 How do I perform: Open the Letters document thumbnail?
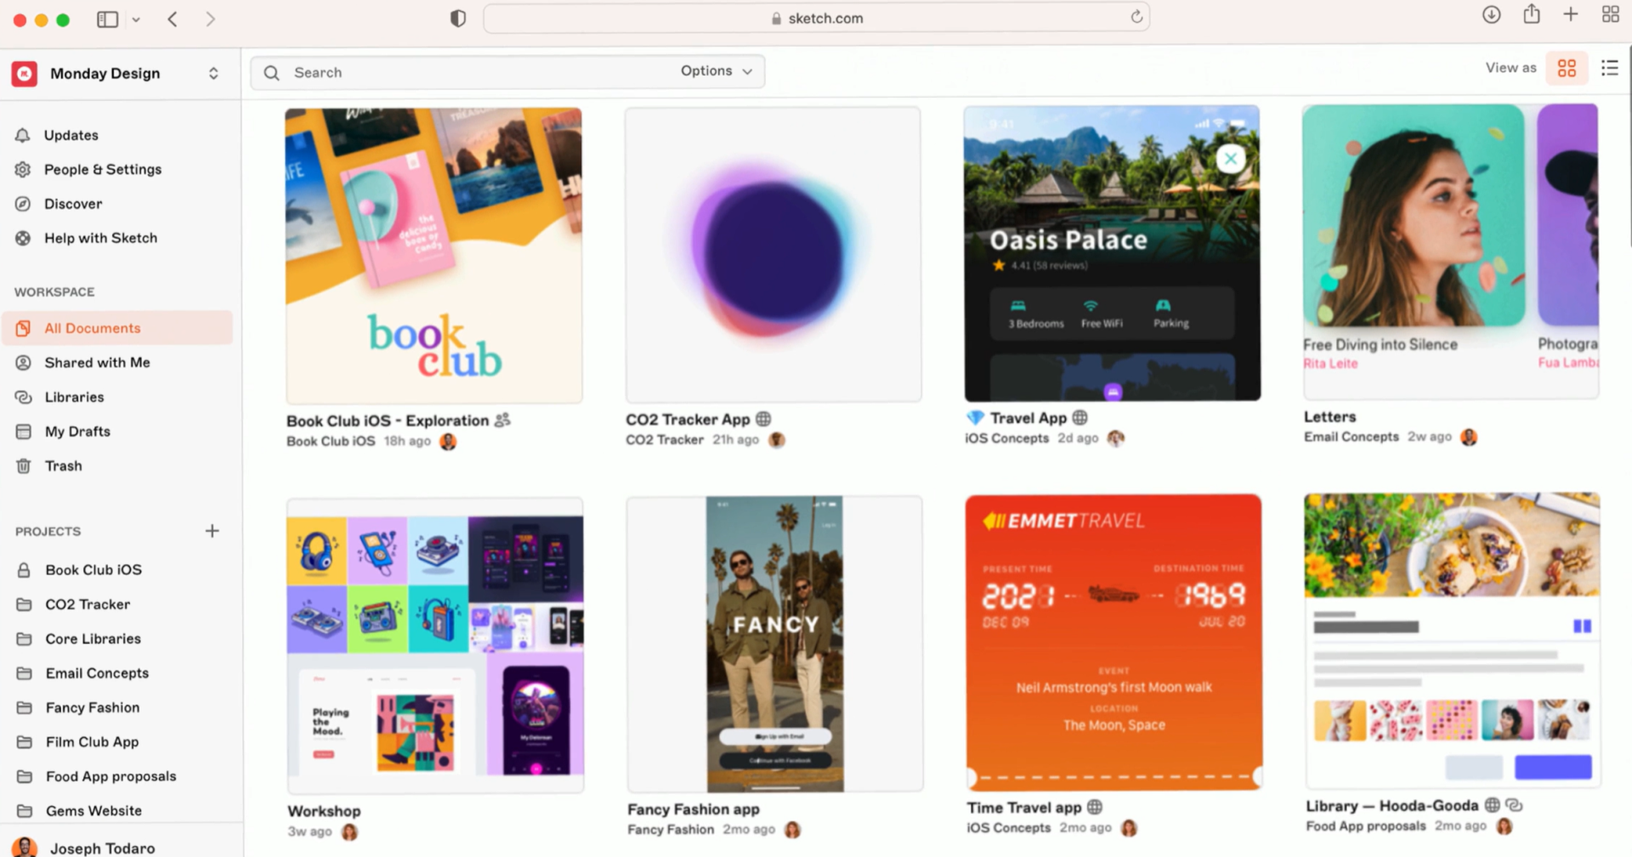(x=1451, y=251)
